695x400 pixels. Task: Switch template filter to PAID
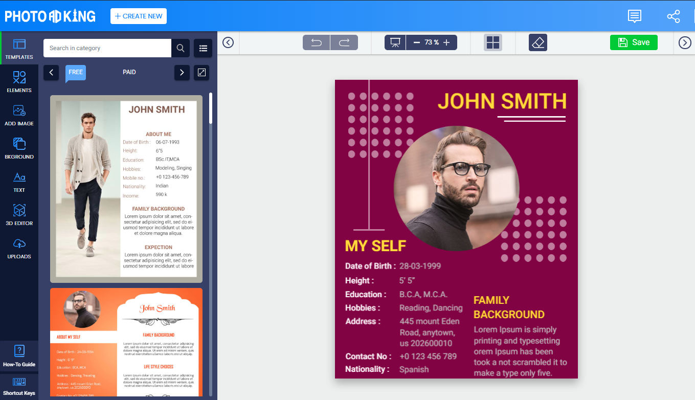click(x=129, y=72)
